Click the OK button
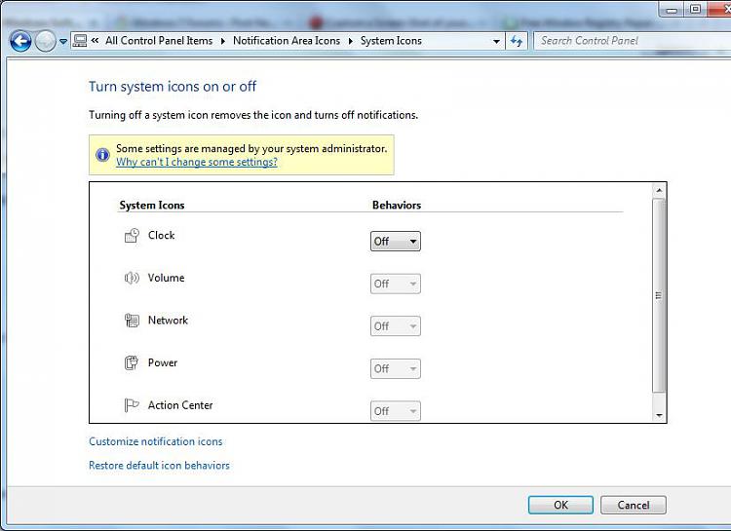This screenshot has width=731, height=531. coord(560,505)
